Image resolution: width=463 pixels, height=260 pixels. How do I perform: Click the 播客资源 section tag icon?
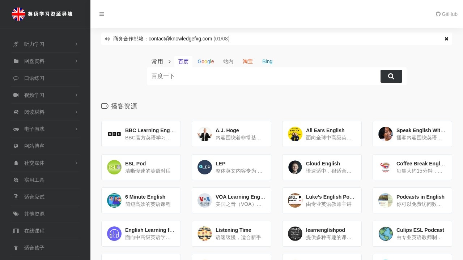[x=105, y=106]
